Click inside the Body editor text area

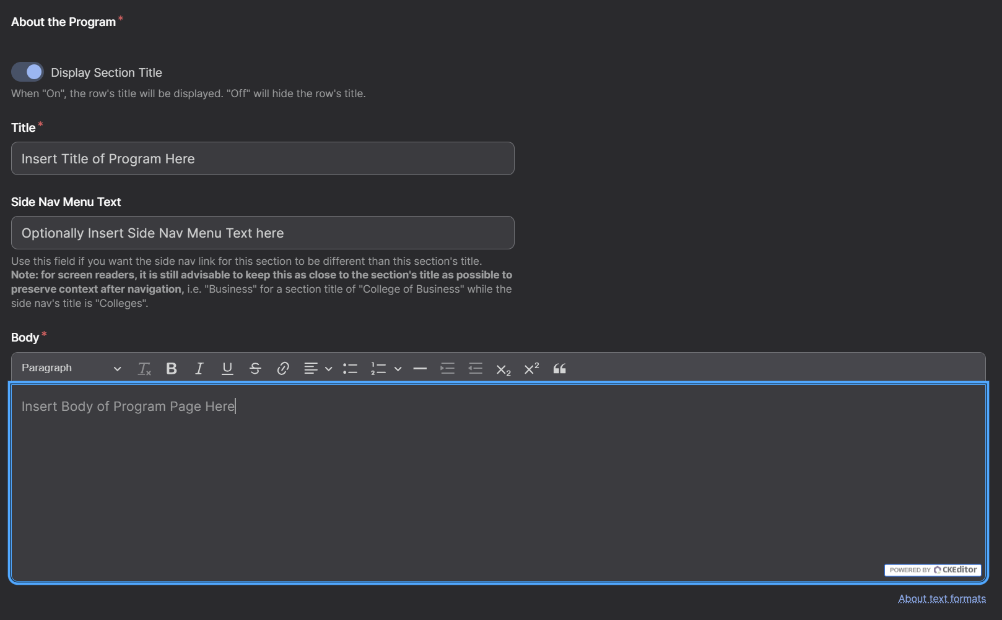coord(499,483)
